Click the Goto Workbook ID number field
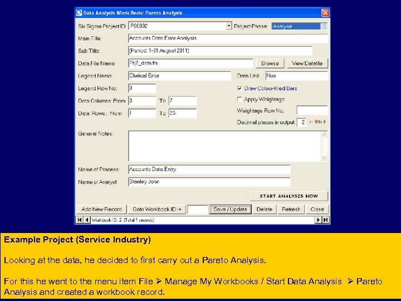Viewport: 401px width, 301px height. click(197, 210)
